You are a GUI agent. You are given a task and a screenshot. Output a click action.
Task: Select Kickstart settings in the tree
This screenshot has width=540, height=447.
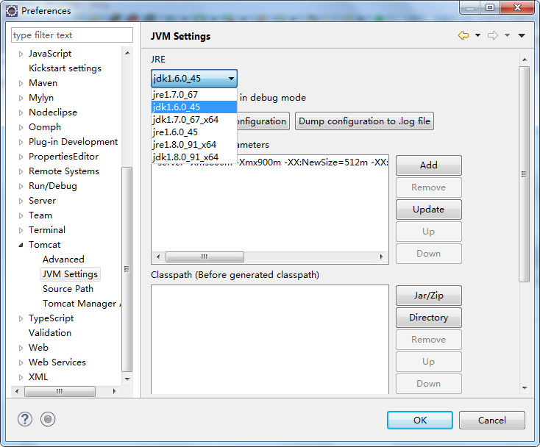coord(65,68)
